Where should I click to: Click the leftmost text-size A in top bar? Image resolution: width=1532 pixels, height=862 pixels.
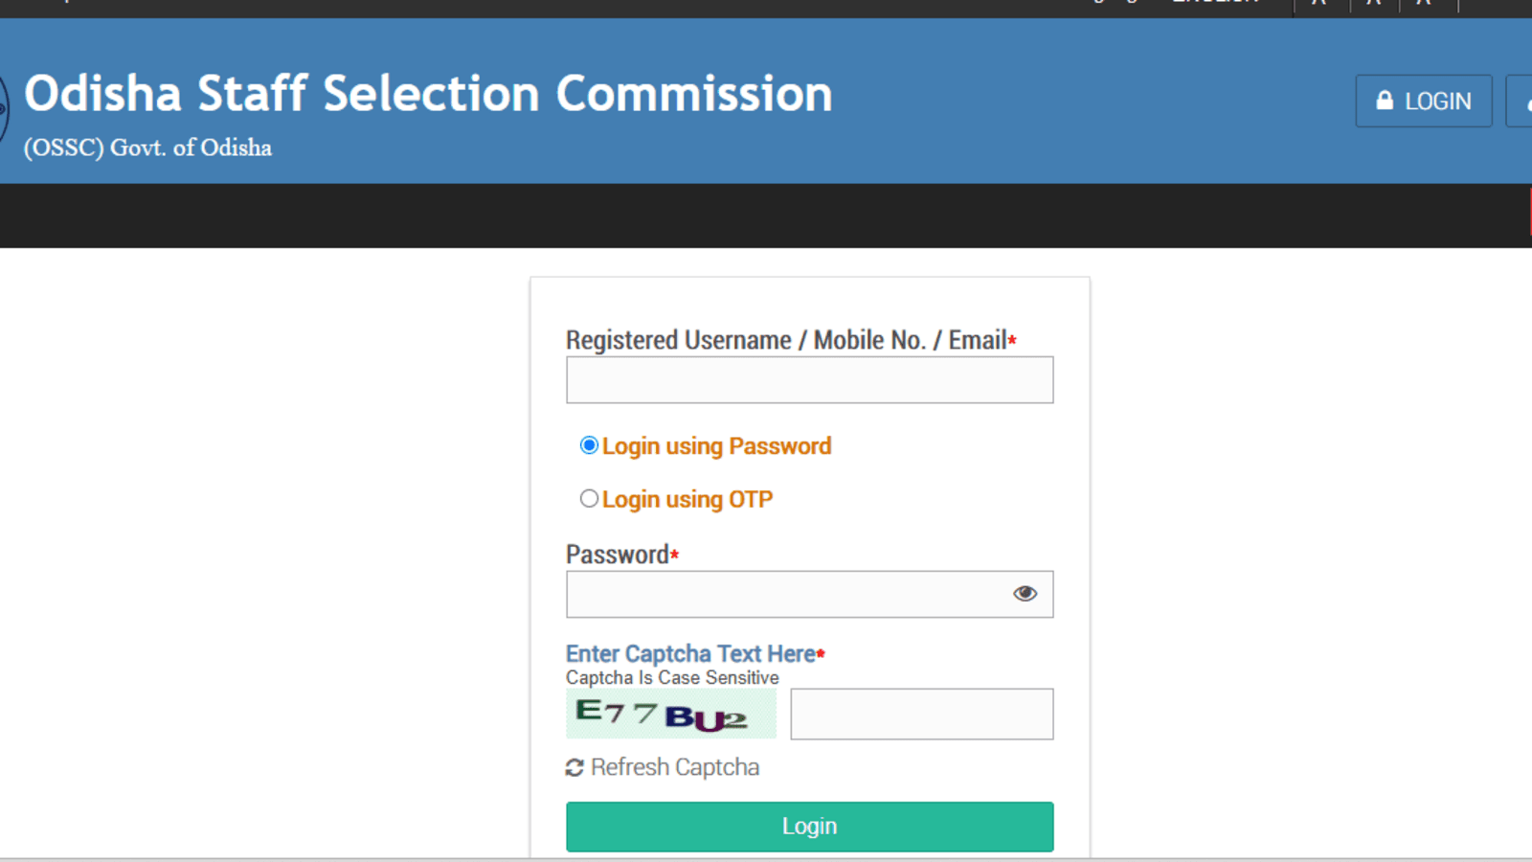coord(1318,4)
